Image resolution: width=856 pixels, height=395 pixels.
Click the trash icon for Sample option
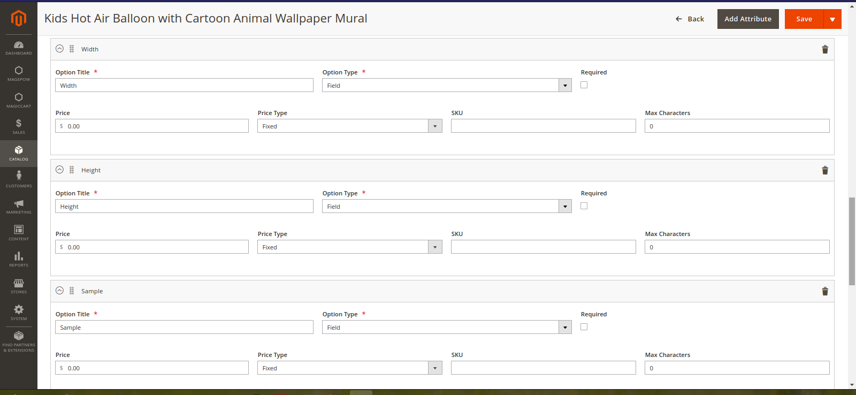[x=825, y=291]
